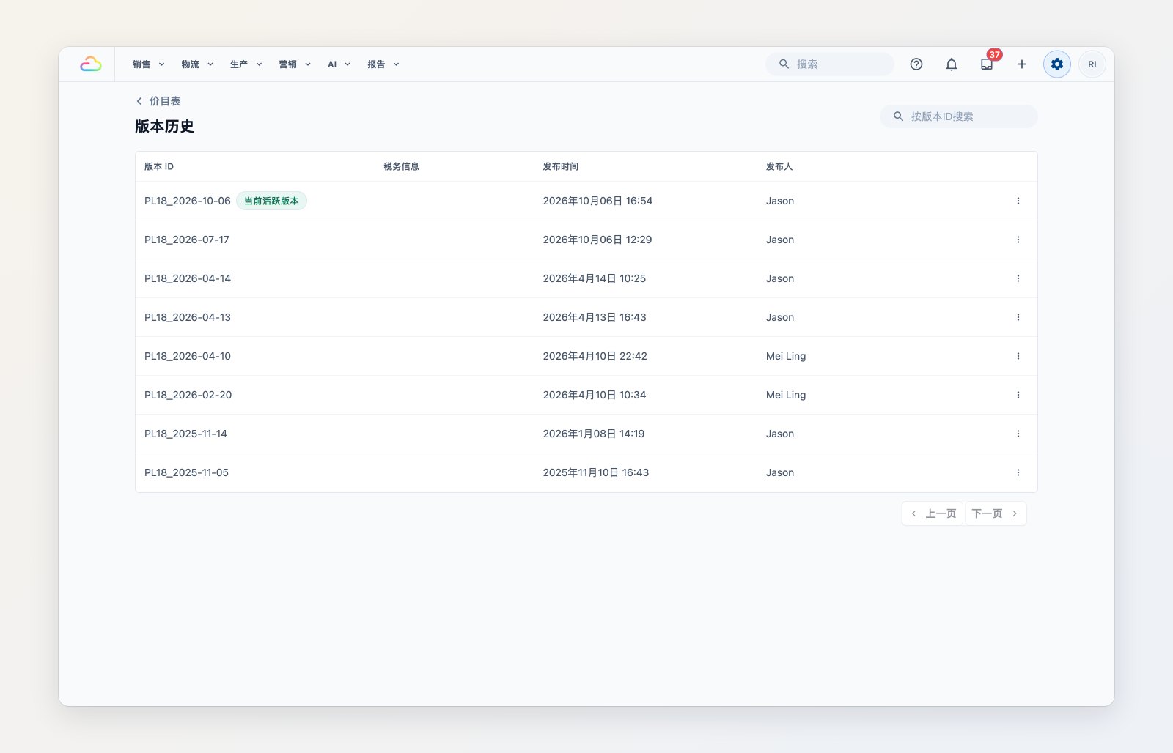Select version PL18_2026-04-13
This screenshot has width=1173, height=753.
point(188,317)
